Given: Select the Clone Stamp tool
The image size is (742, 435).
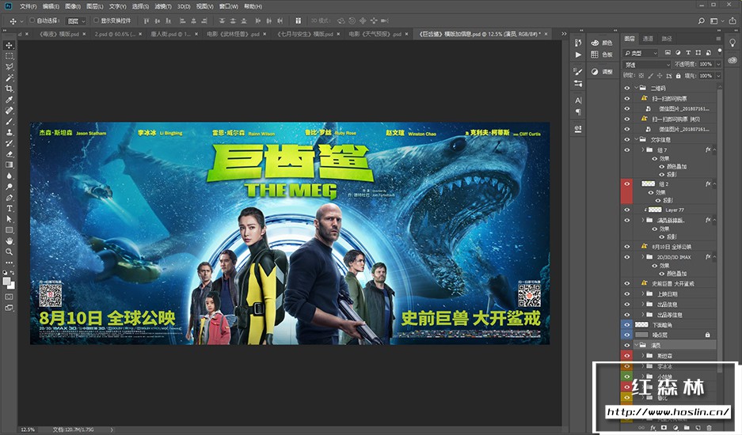Looking at the screenshot, I should click(9, 132).
